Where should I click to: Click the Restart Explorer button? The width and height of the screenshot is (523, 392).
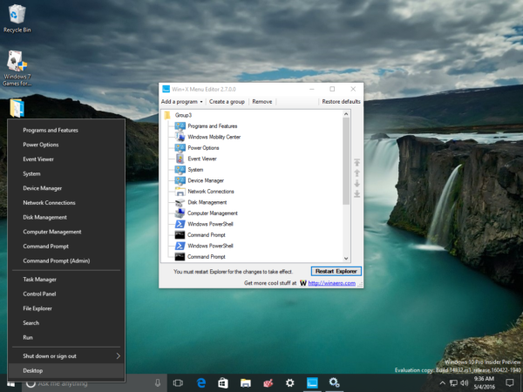(336, 271)
